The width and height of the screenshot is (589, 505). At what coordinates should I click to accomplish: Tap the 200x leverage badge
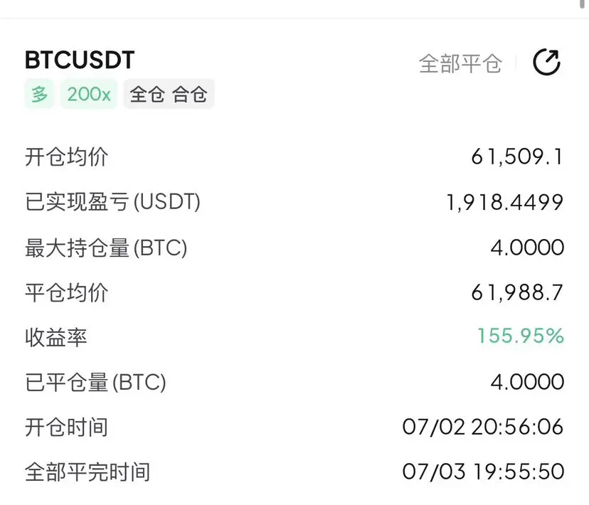click(x=89, y=94)
